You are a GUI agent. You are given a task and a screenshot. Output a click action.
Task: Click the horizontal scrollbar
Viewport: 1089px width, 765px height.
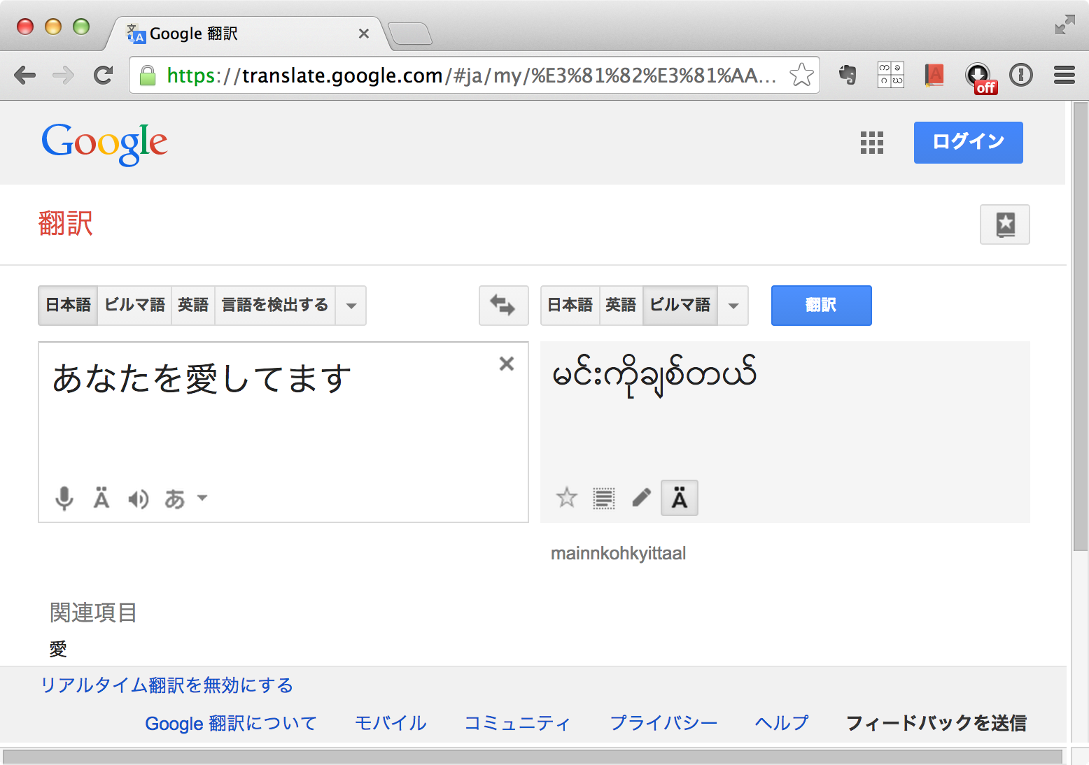(x=533, y=757)
